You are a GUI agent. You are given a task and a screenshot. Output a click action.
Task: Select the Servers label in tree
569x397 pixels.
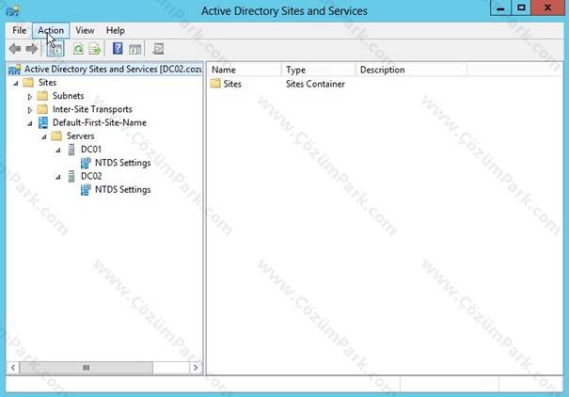click(80, 136)
